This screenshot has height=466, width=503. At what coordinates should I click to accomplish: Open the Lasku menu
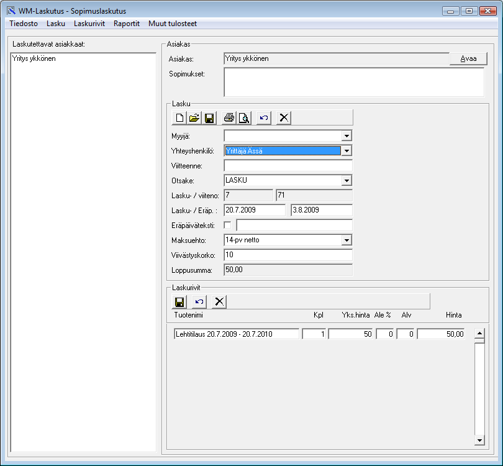(56, 24)
